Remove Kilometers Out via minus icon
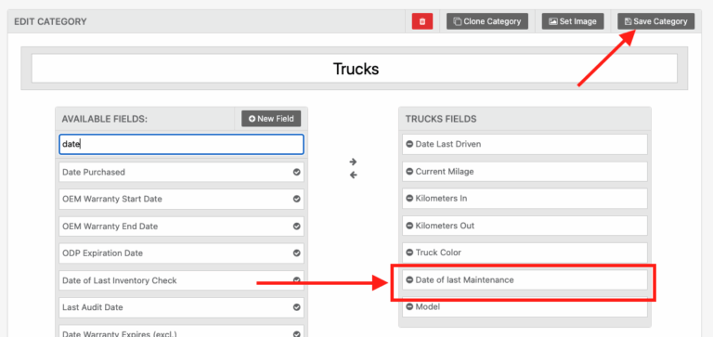The height and width of the screenshot is (337, 713). (x=409, y=226)
